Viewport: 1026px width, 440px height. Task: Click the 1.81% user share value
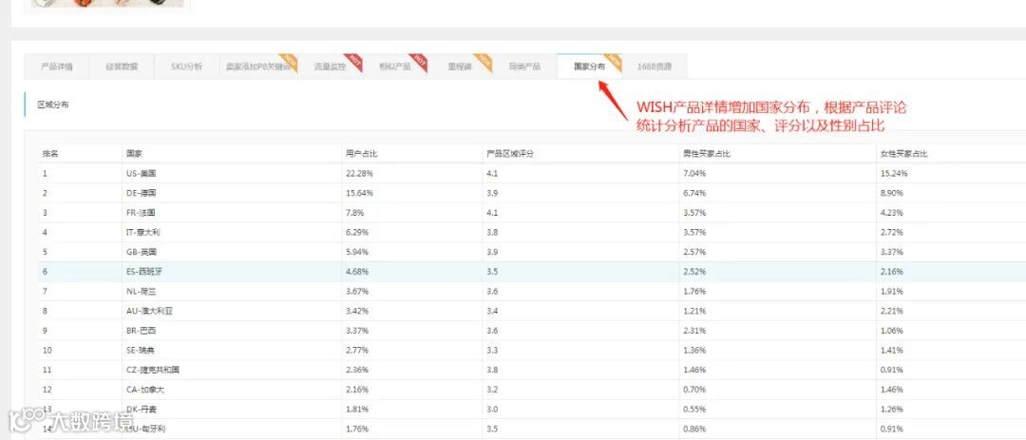pyautogui.click(x=357, y=410)
